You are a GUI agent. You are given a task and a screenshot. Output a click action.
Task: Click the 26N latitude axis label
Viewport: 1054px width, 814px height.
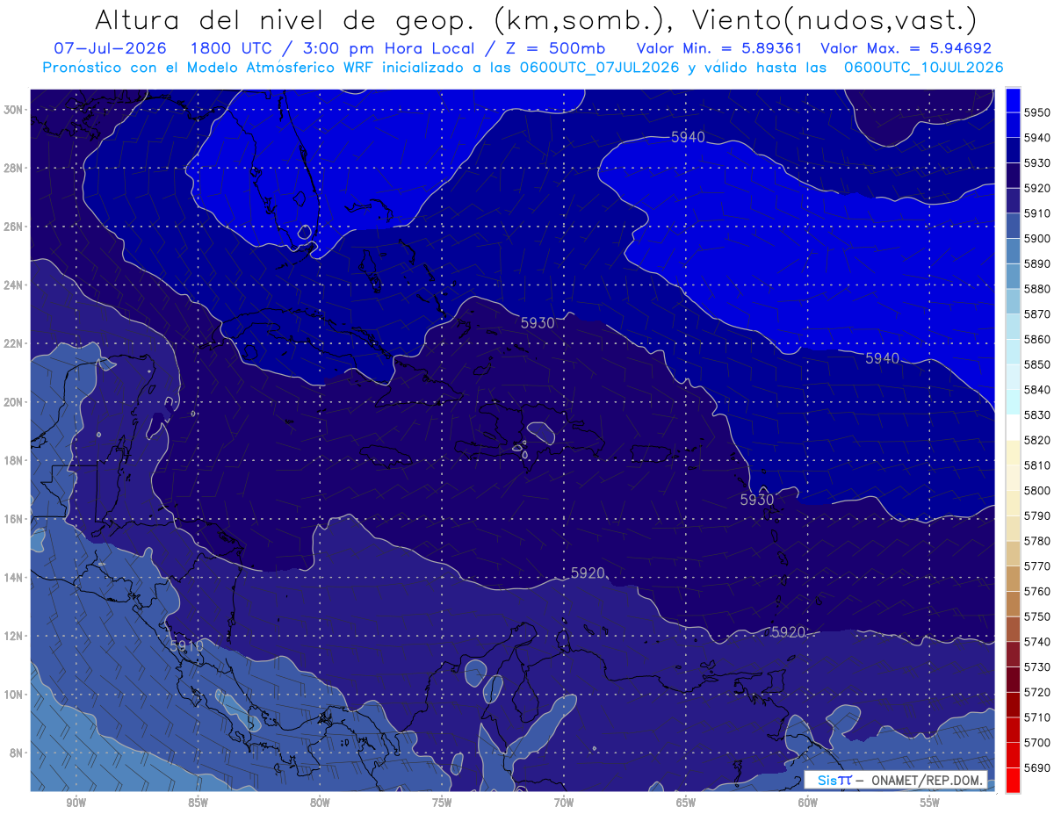coord(13,227)
